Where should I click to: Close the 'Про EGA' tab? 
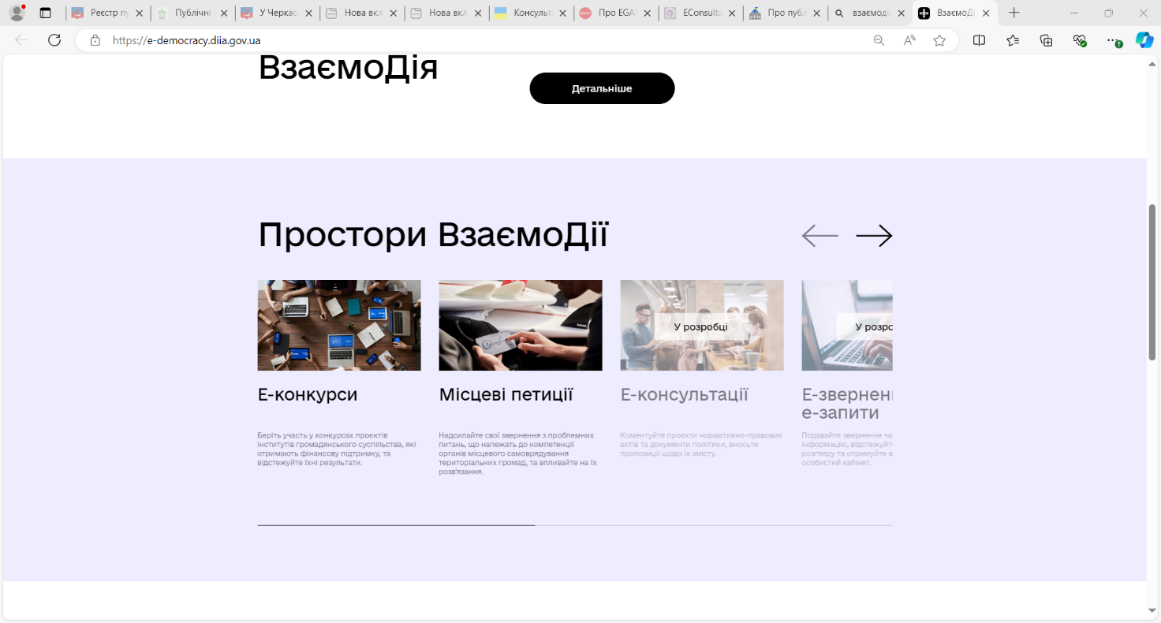(x=648, y=13)
